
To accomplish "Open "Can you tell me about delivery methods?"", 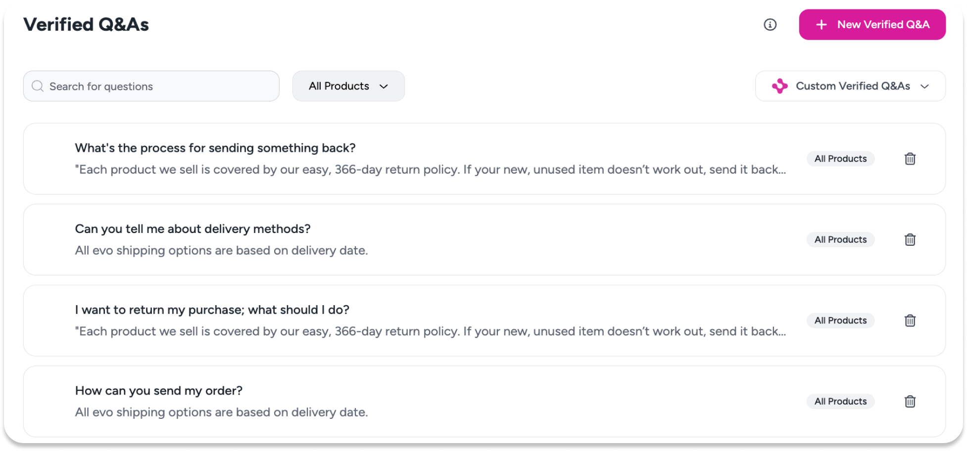I will point(193,229).
